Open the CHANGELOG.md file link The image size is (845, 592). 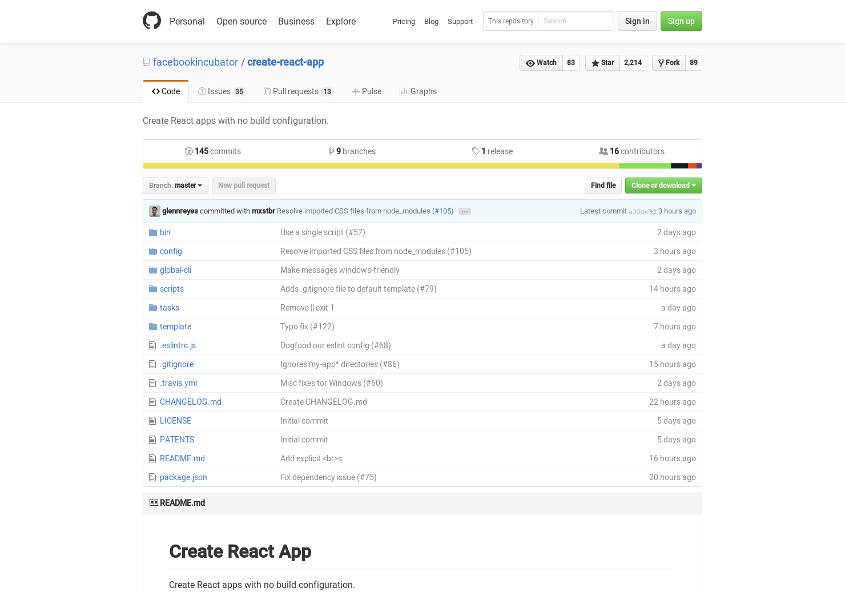[x=190, y=401]
